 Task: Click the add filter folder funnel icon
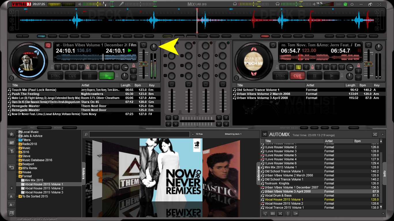pos(12,151)
